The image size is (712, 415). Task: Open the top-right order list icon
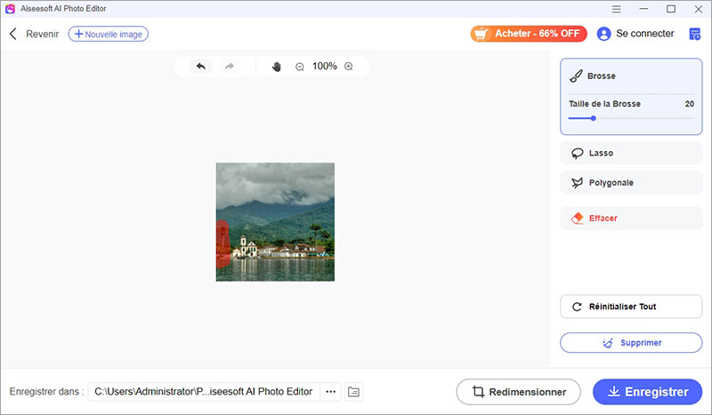(694, 34)
